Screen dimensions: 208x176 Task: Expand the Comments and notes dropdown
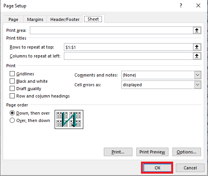tap(198, 75)
